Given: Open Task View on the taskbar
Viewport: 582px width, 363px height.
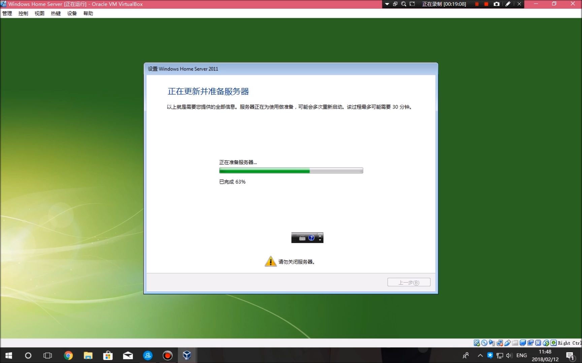Looking at the screenshot, I should [x=48, y=355].
